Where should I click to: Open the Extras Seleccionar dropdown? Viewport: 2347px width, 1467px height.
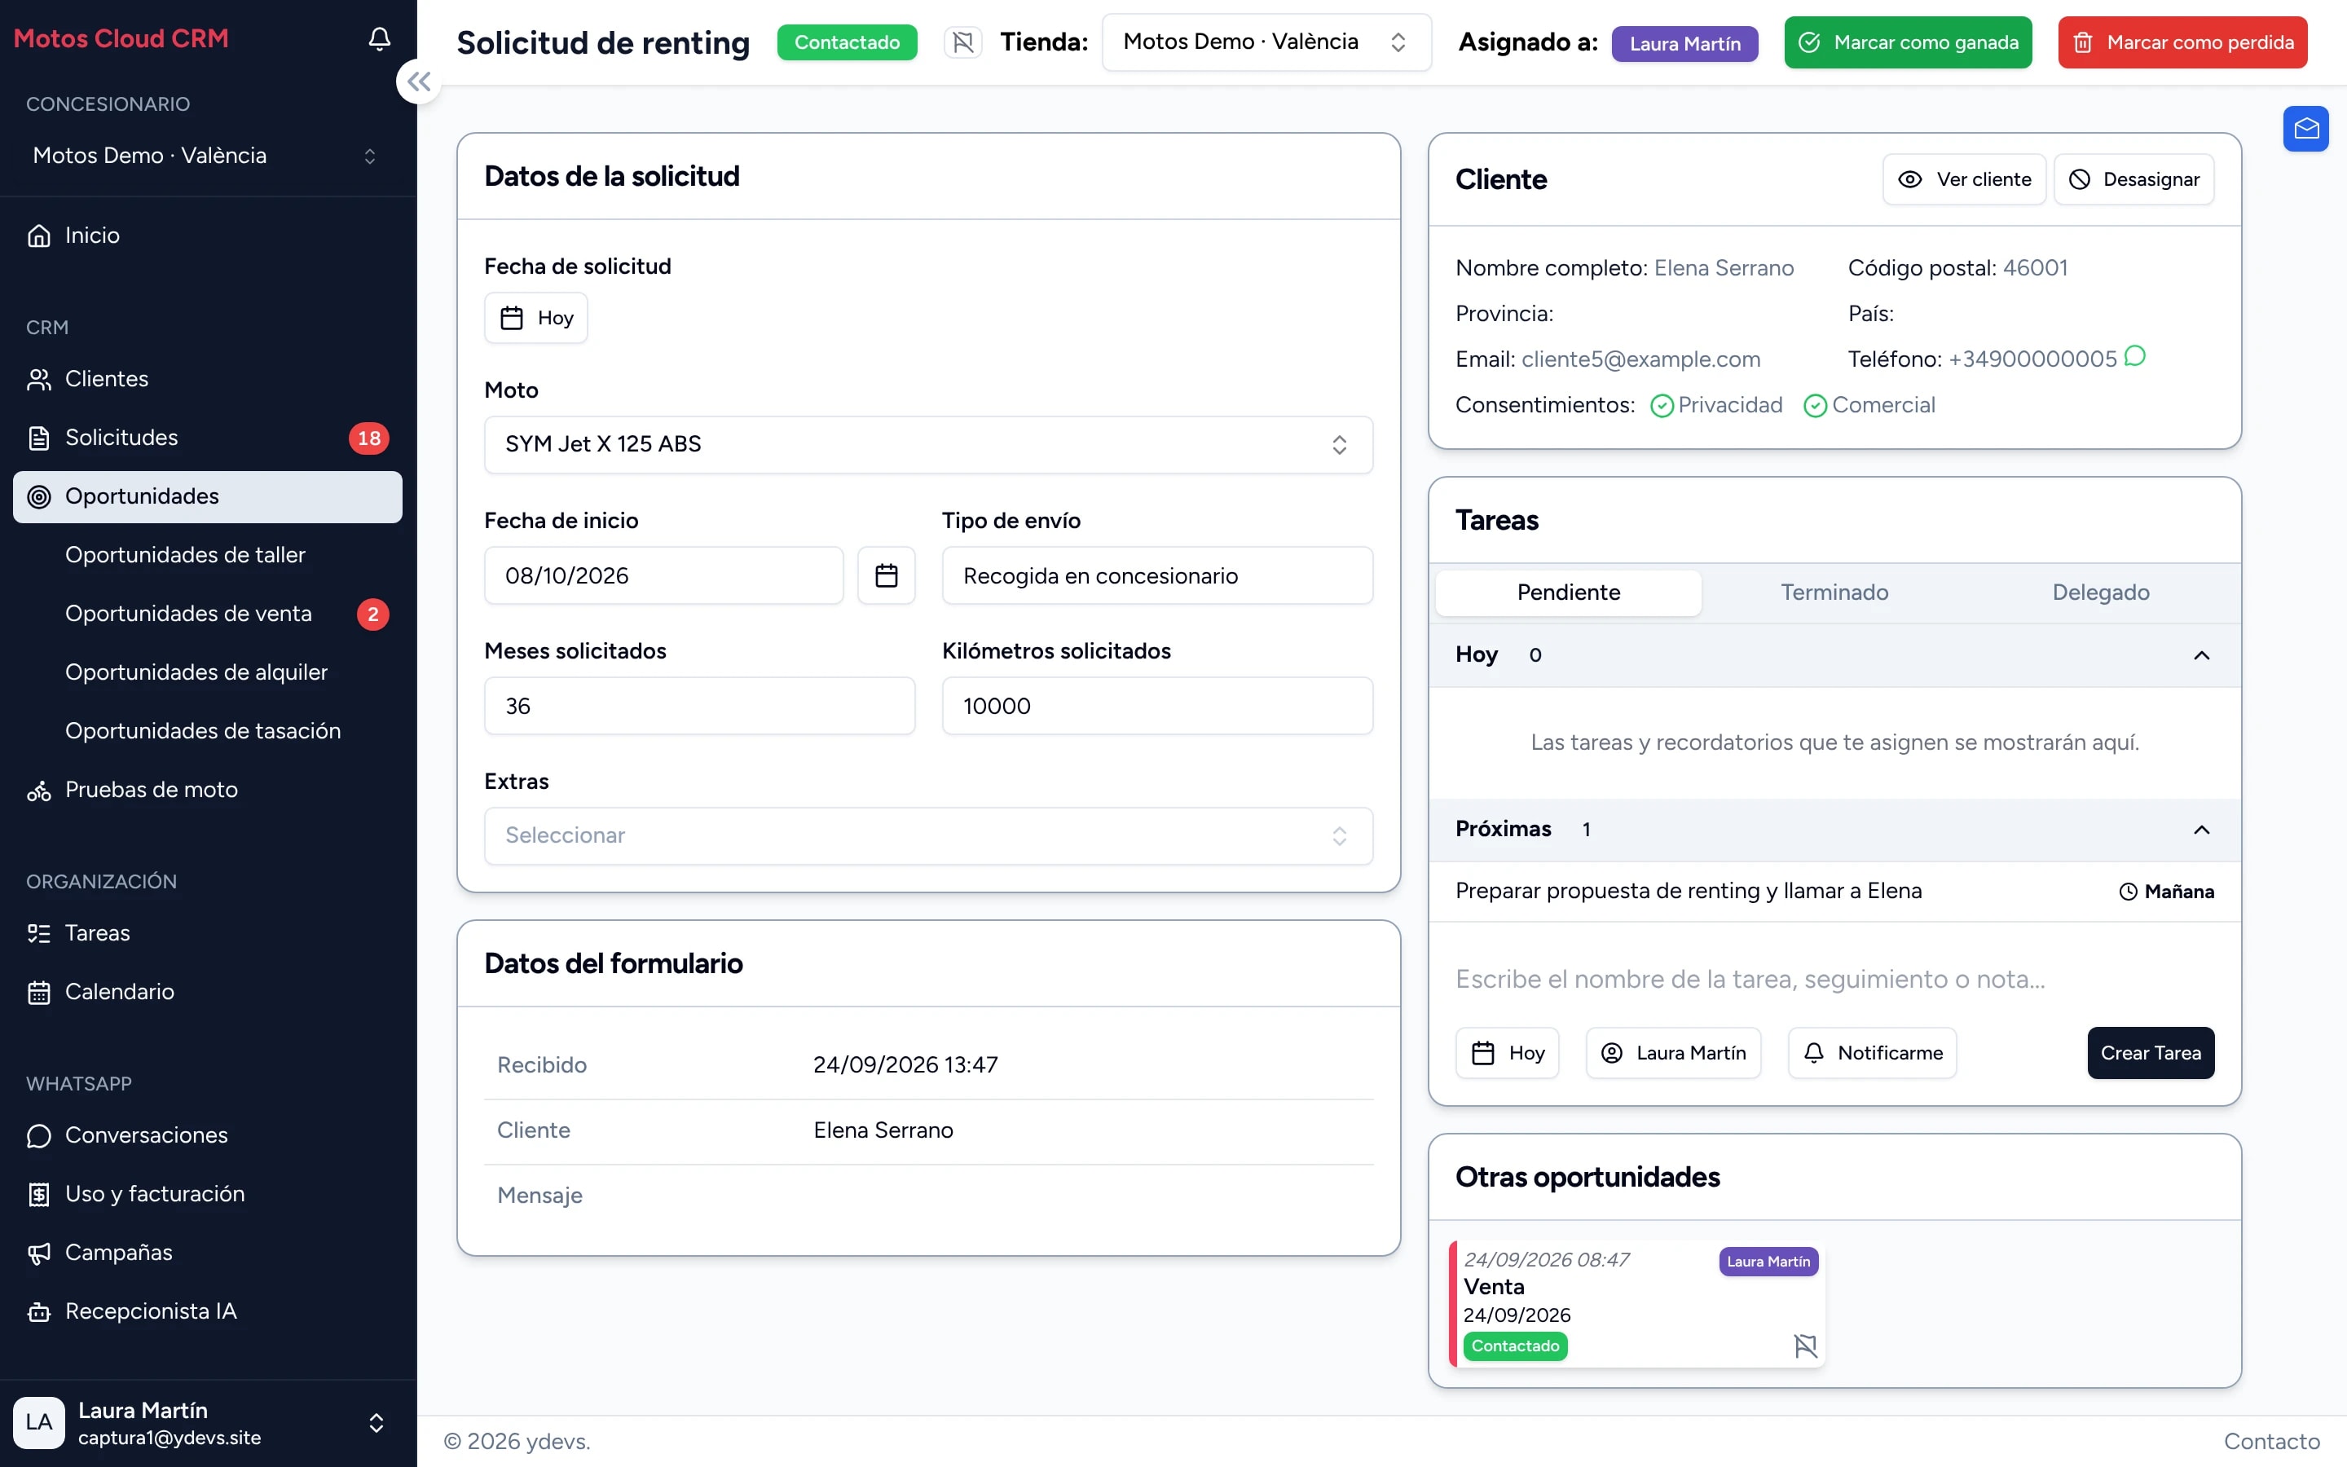tap(928, 835)
